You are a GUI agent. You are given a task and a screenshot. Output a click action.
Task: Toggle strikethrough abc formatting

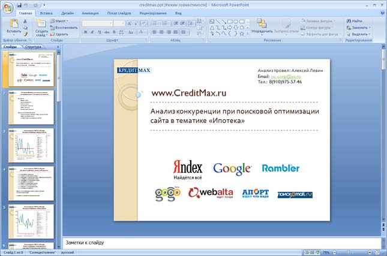tap(107, 32)
